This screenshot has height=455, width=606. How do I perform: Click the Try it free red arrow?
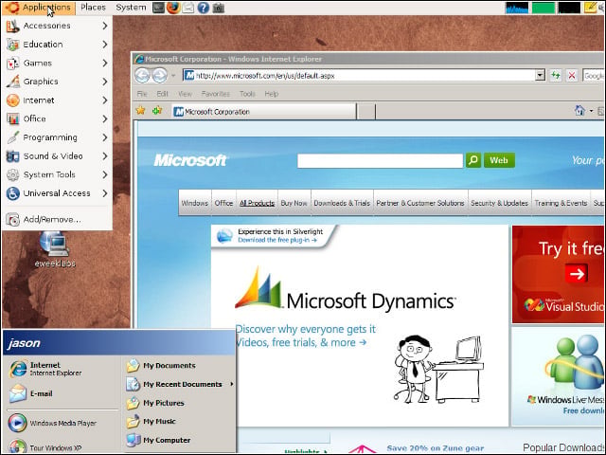point(577,274)
